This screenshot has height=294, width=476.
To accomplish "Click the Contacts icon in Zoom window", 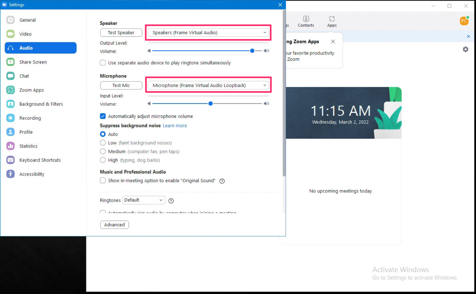I will click(306, 19).
